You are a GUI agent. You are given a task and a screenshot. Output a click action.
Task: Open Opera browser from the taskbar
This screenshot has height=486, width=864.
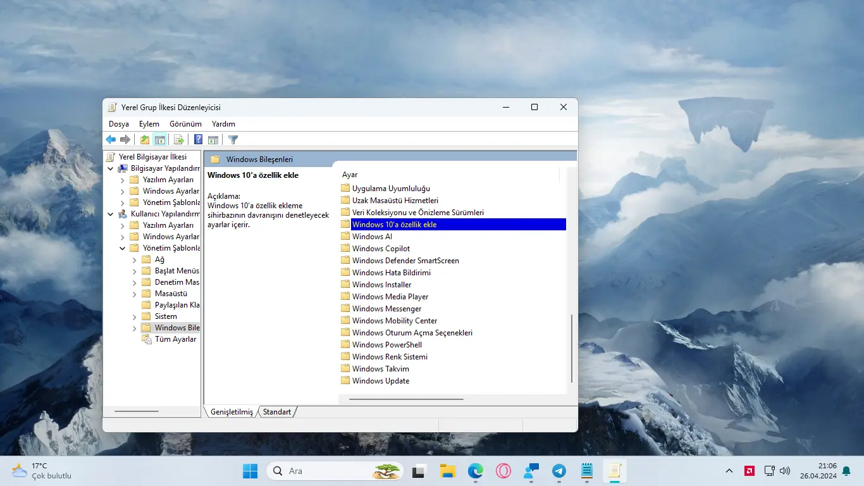pos(503,471)
